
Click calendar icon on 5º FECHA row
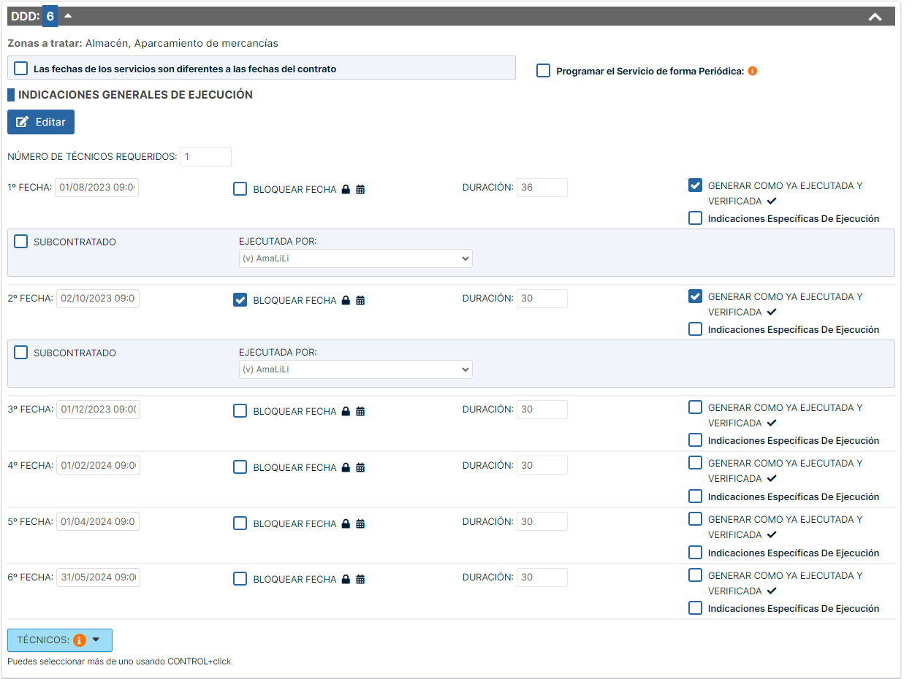360,524
